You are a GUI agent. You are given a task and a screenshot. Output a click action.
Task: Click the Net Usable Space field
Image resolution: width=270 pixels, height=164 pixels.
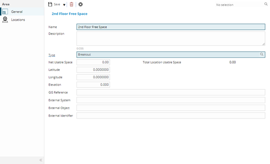coord(93,62)
